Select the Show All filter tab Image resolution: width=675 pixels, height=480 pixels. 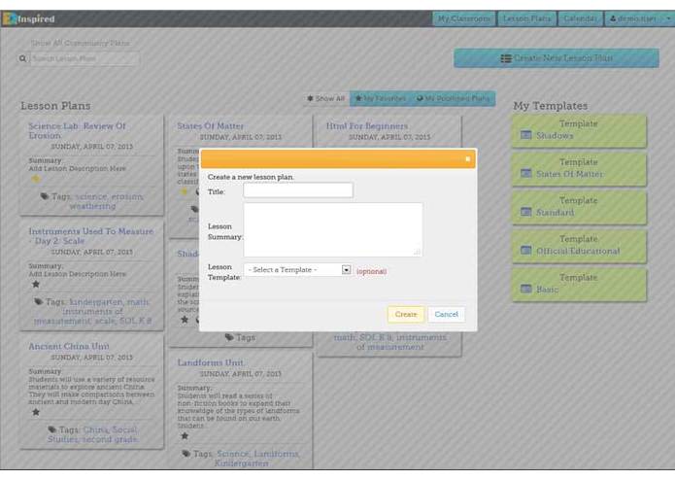click(x=326, y=98)
